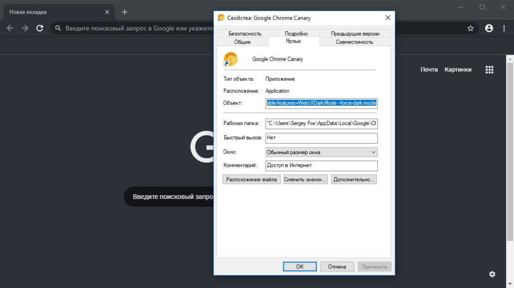The width and height of the screenshot is (514, 288).
Task: Open the Почта link on Google page
Action: click(x=429, y=69)
